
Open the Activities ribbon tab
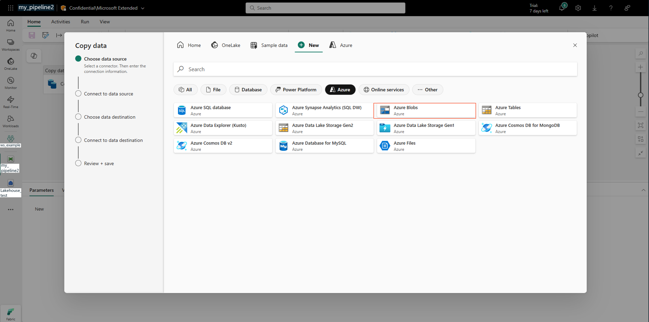pos(61,22)
